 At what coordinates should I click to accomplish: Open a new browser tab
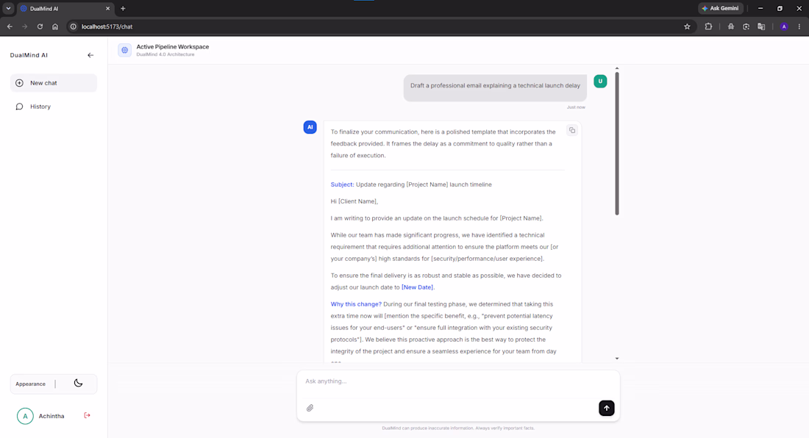tap(123, 8)
